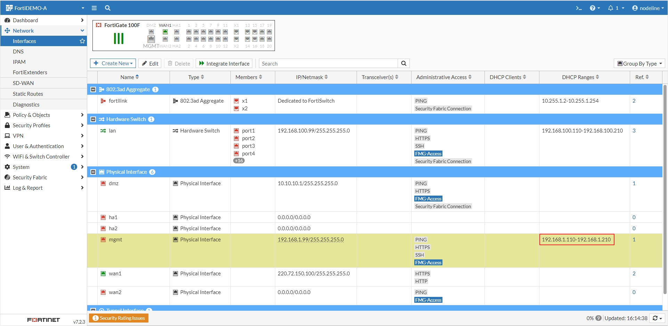Expand the Dashboard menu
The image size is (668, 326).
43,20
